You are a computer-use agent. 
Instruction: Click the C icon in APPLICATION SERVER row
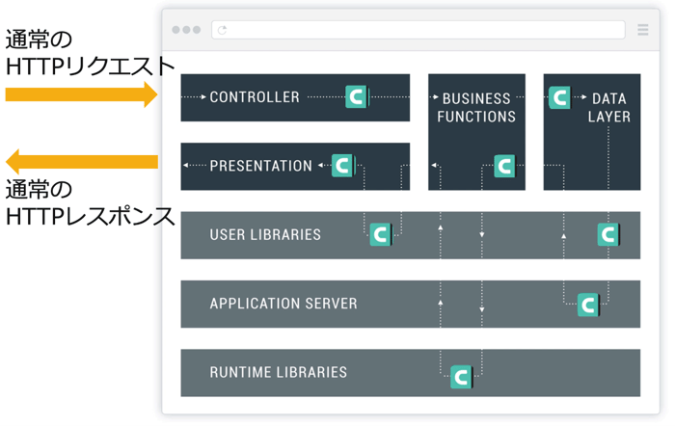click(x=588, y=305)
